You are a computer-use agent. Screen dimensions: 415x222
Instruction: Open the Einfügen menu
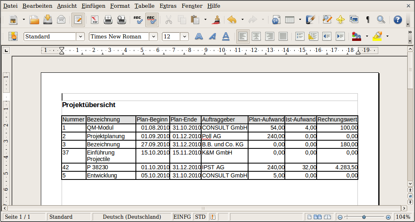[93, 6]
